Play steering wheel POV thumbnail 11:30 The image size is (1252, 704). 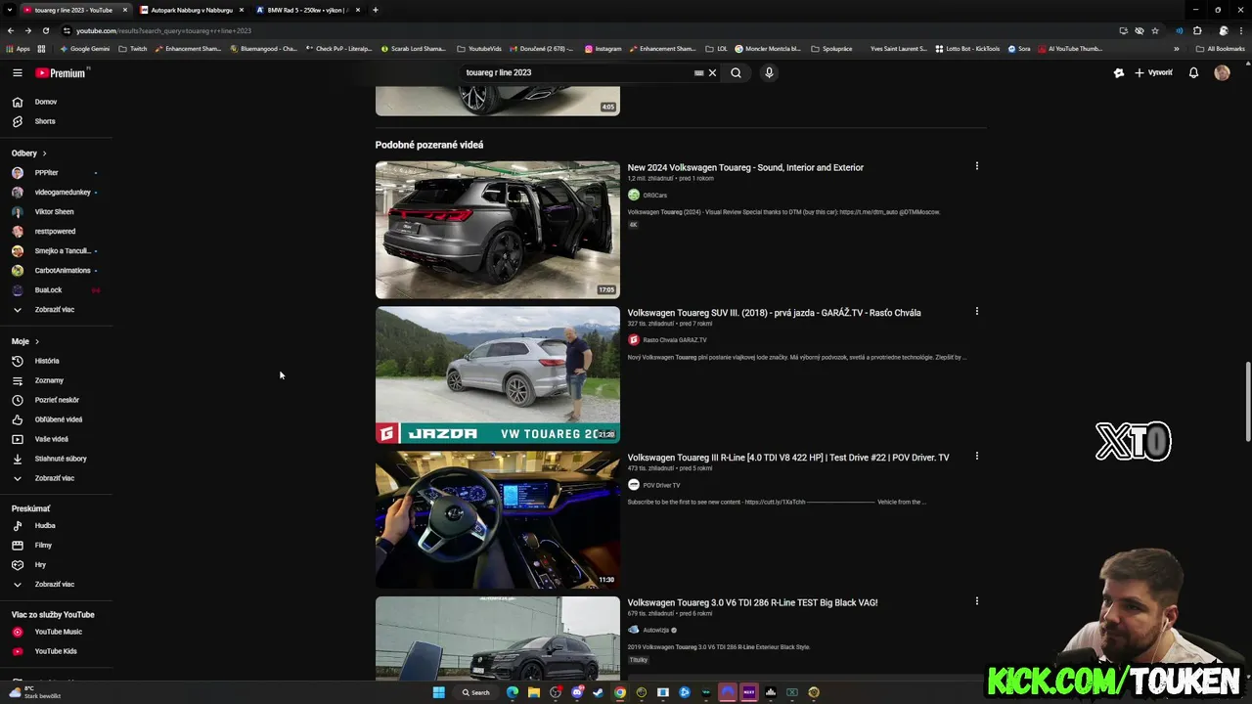pyautogui.click(x=497, y=520)
